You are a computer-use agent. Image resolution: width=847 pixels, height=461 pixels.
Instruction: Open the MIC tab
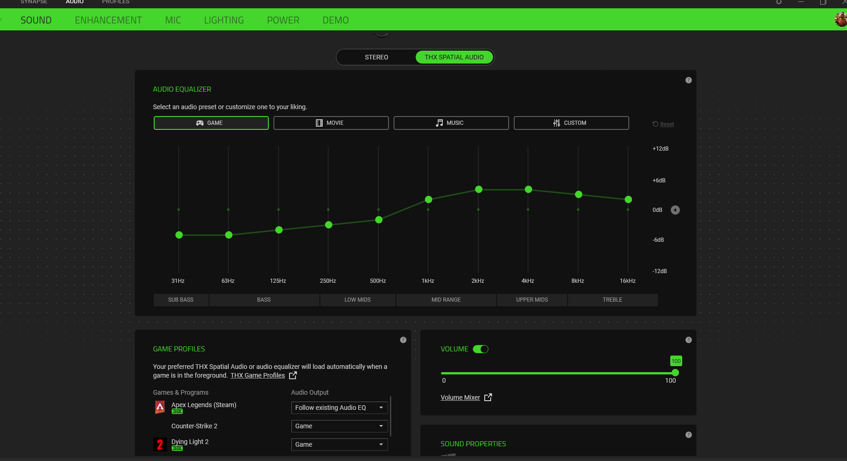(x=173, y=20)
